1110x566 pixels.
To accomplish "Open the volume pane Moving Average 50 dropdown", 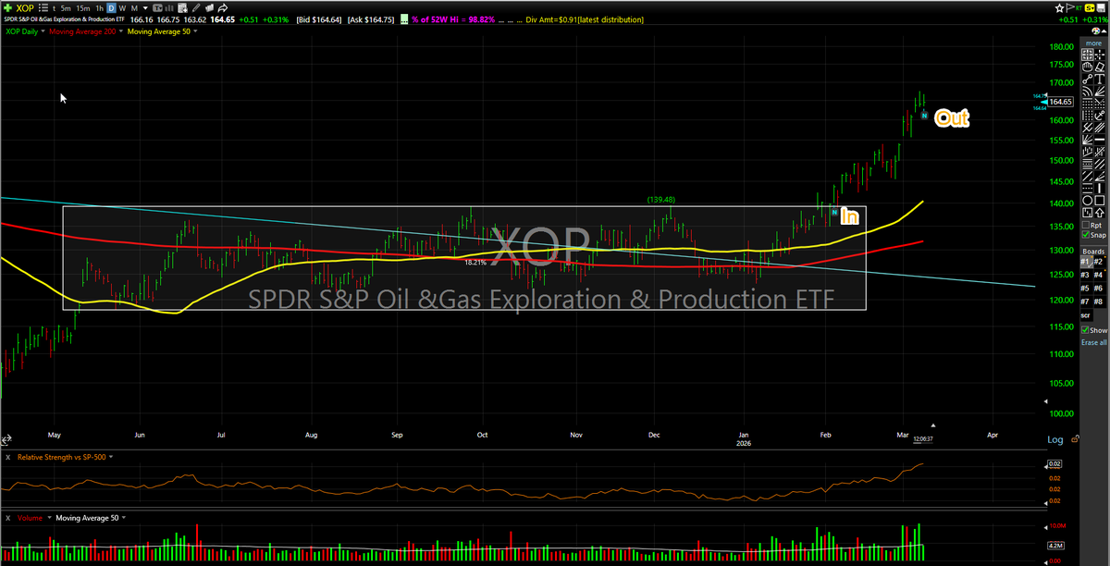I will [124, 518].
